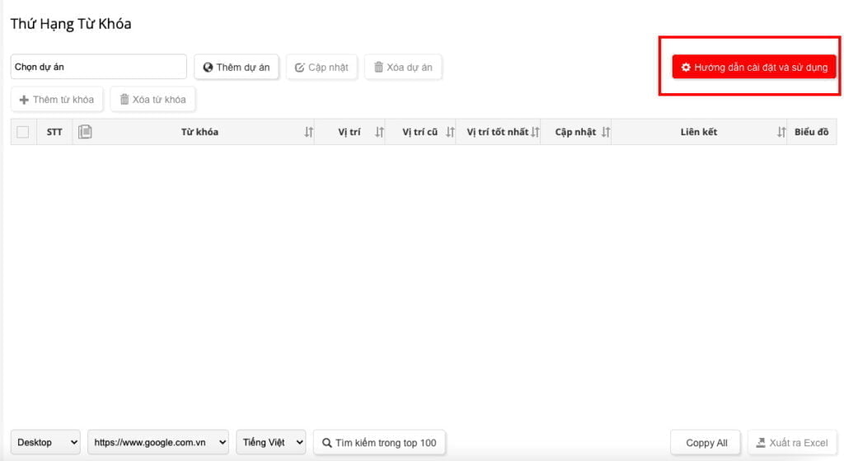Click the Chọn dự án input field
Image resolution: width=844 pixels, height=461 pixels.
[x=99, y=67]
